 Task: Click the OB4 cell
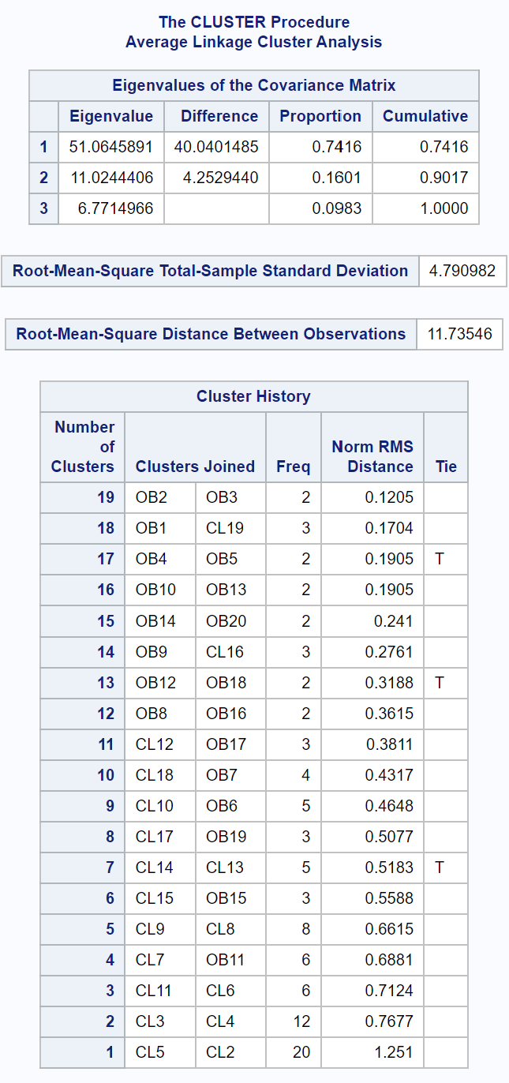tap(160, 559)
